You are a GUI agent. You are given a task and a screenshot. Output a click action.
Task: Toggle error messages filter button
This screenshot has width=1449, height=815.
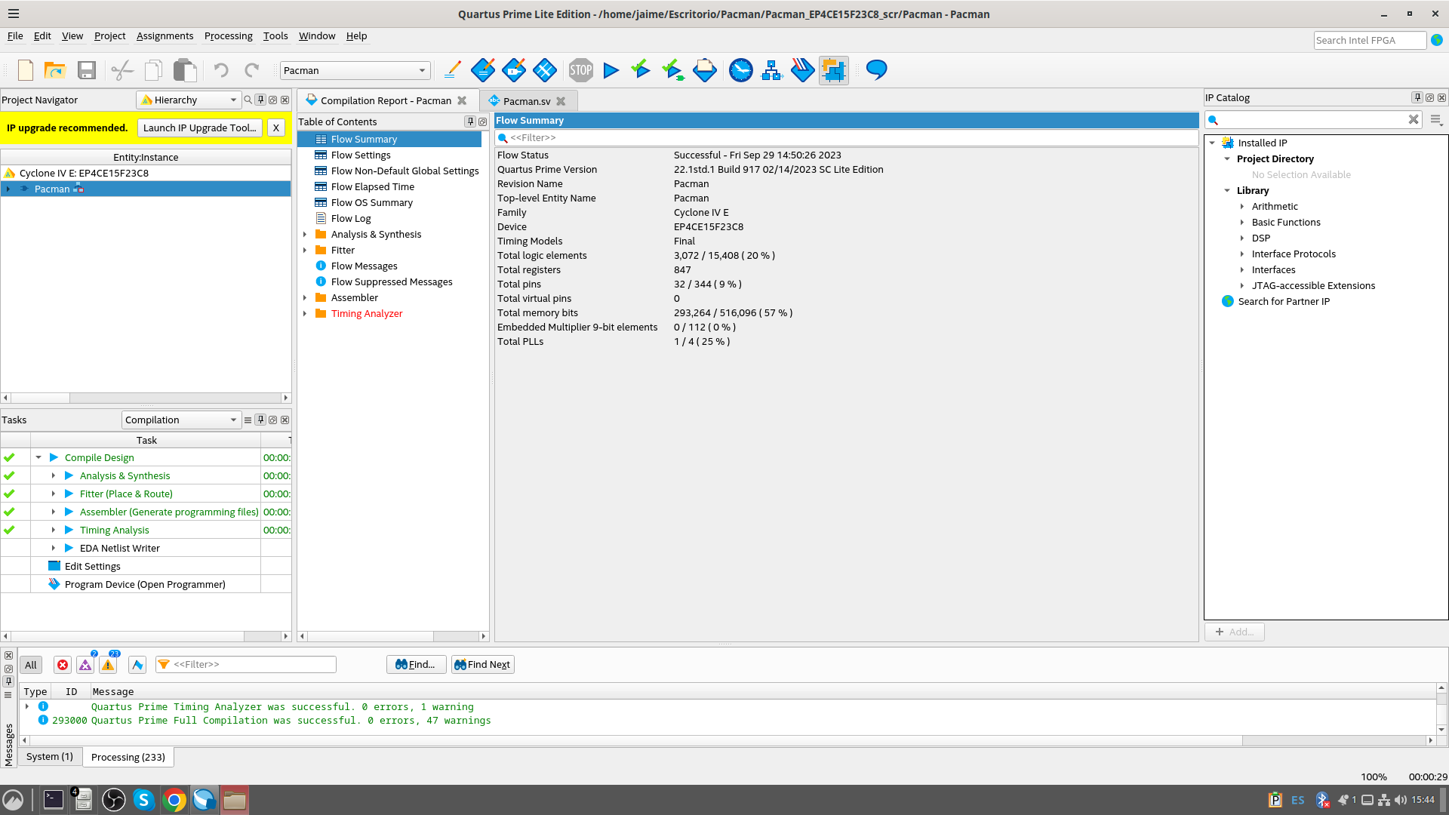(63, 665)
